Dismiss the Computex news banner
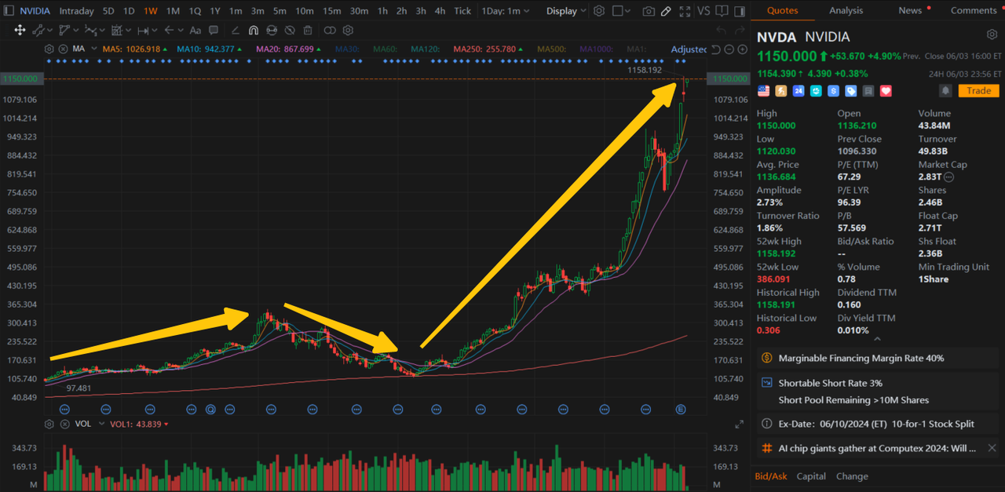Screen dimensions: 1005x492 coord(992,448)
